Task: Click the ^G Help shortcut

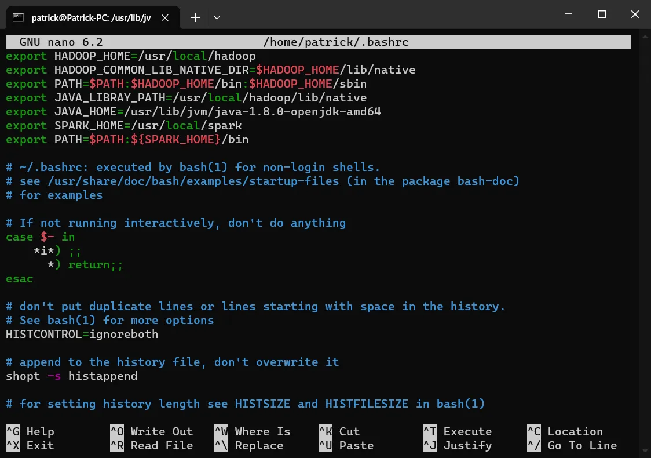Action: (x=30, y=431)
